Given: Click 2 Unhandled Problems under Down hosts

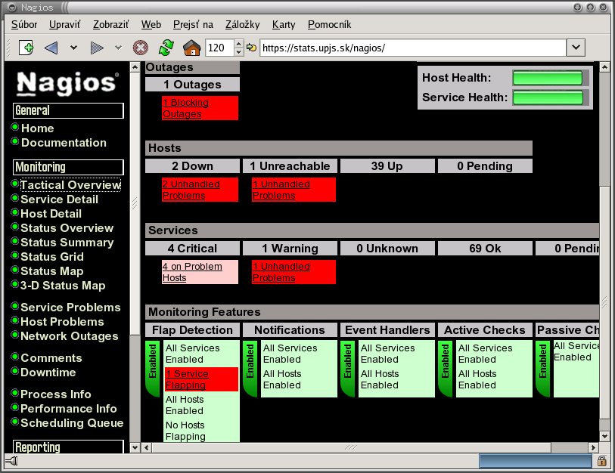Looking at the screenshot, I should coord(191,190).
